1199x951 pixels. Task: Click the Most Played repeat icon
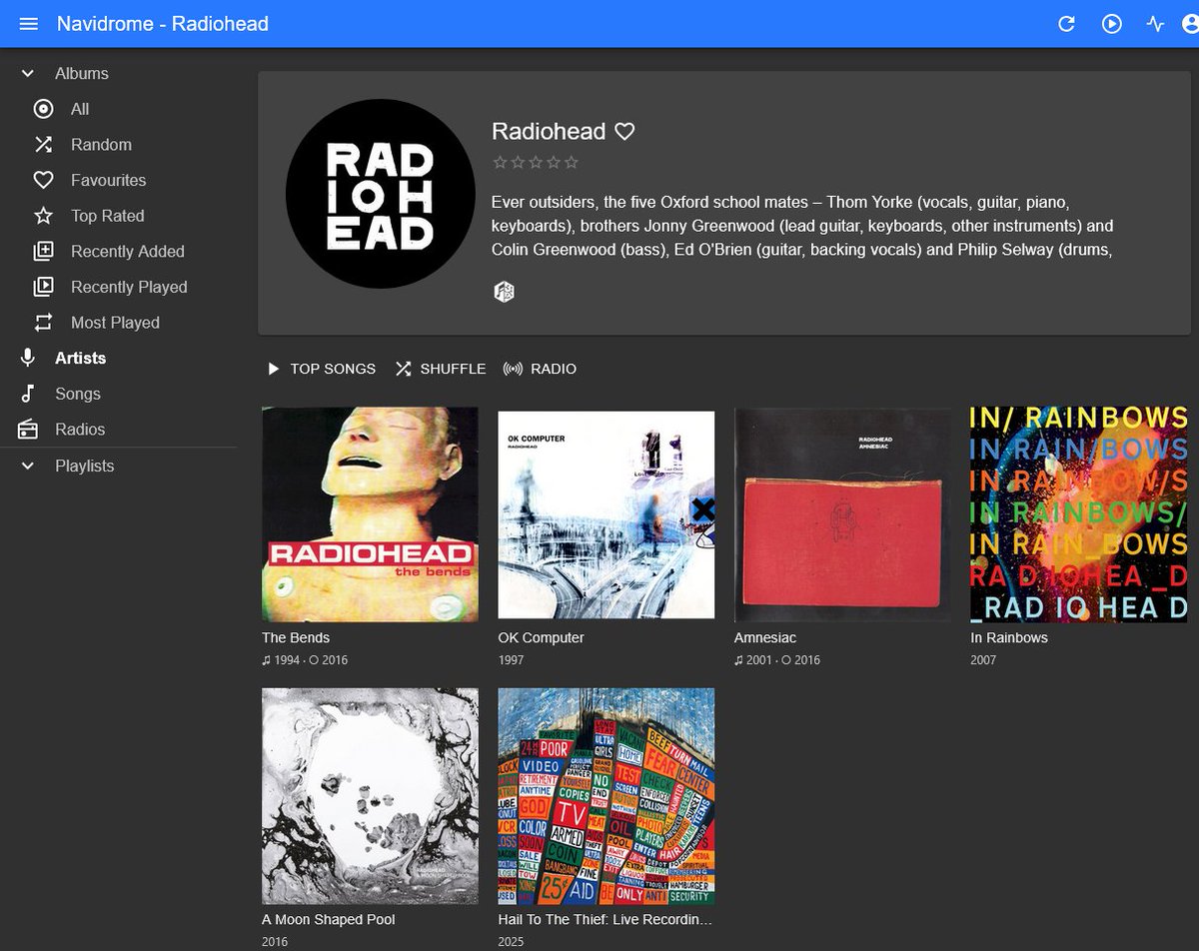(43, 323)
